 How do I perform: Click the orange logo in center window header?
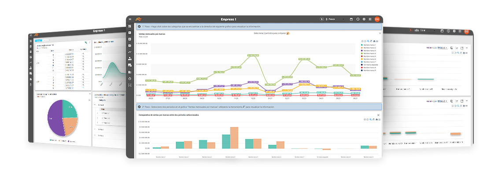pos(138,19)
